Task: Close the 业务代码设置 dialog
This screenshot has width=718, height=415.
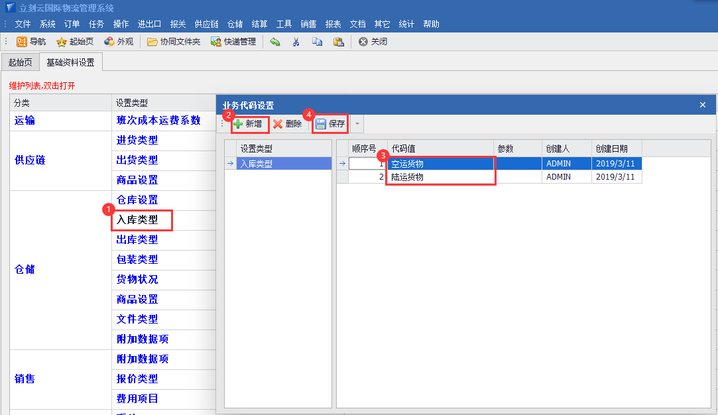Action: pyautogui.click(x=703, y=105)
